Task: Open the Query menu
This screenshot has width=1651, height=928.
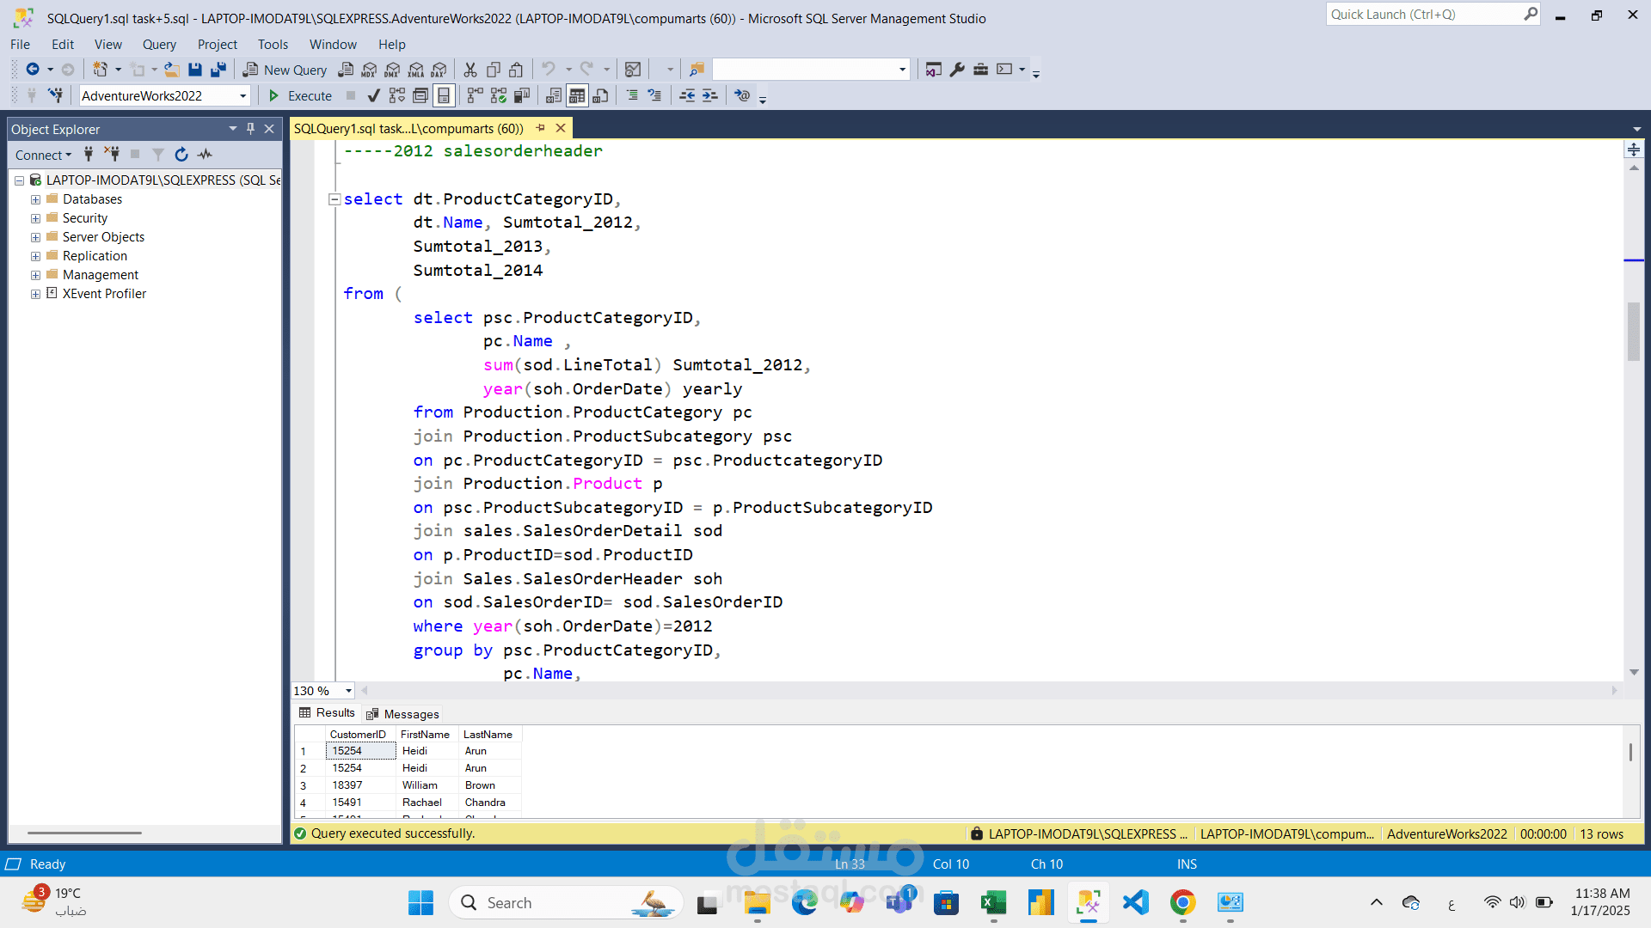Action: [x=159, y=45]
